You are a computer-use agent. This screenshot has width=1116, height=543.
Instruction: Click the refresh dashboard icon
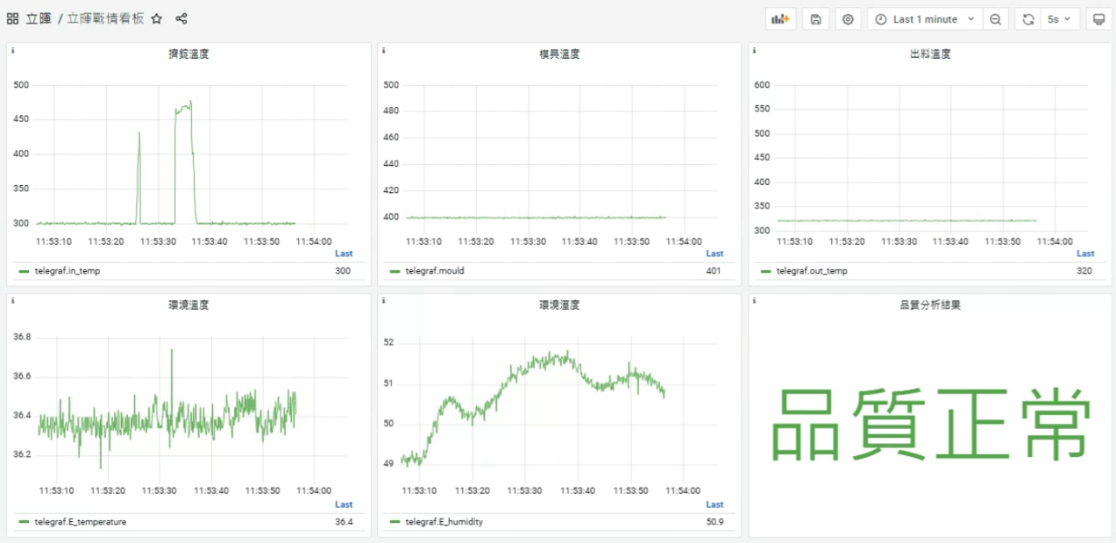click(x=1028, y=19)
